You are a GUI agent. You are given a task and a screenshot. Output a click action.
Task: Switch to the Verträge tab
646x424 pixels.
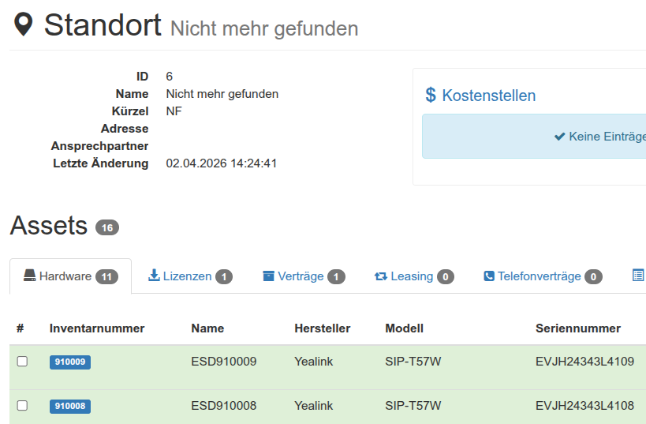pyautogui.click(x=304, y=276)
